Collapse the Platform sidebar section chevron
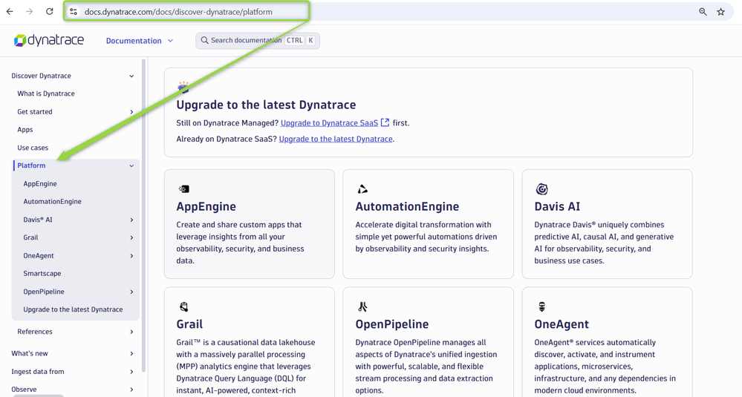 (x=131, y=166)
